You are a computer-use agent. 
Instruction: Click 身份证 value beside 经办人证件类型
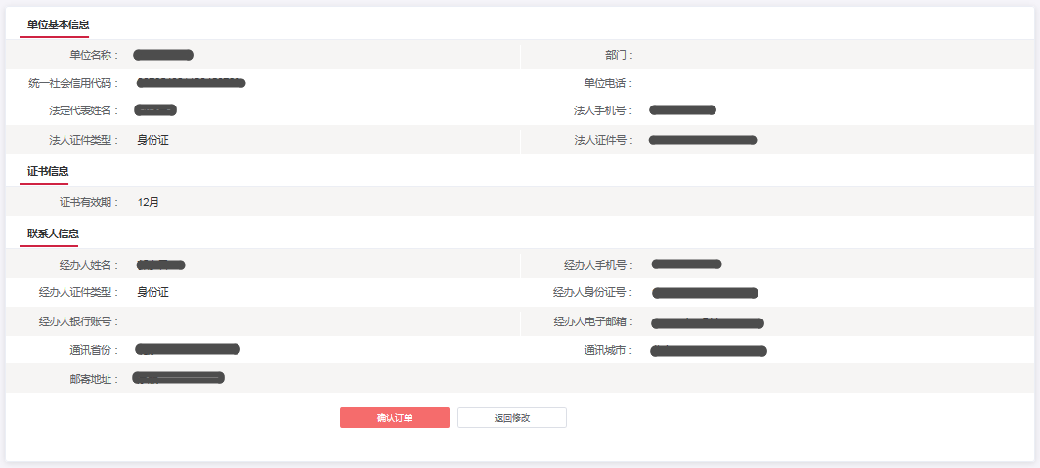pyautogui.click(x=153, y=292)
